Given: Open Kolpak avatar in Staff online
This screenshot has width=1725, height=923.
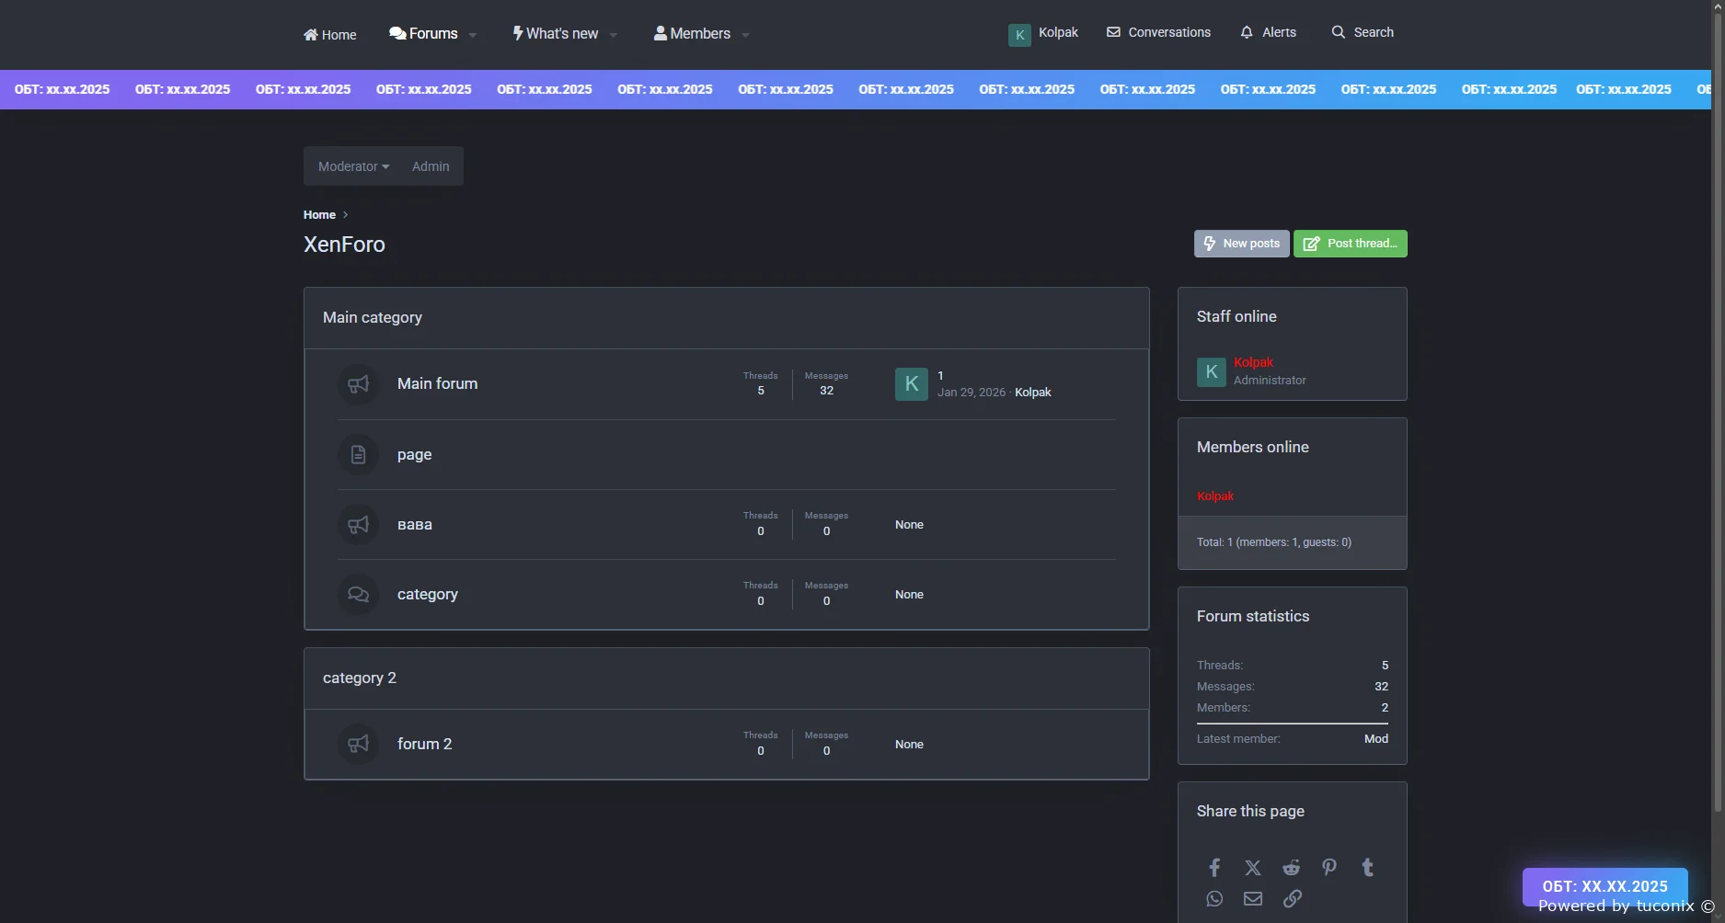Looking at the screenshot, I should point(1212,371).
